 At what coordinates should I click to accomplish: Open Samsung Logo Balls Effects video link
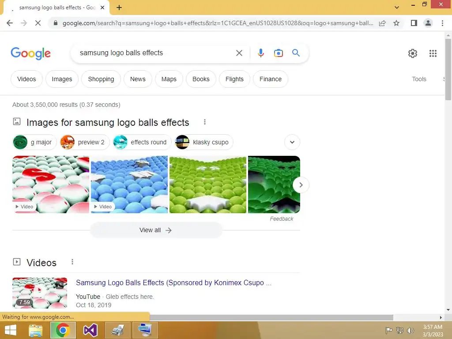click(173, 282)
